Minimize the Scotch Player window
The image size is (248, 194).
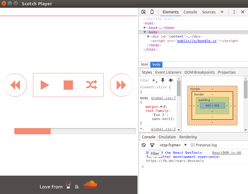pos(10,3)
